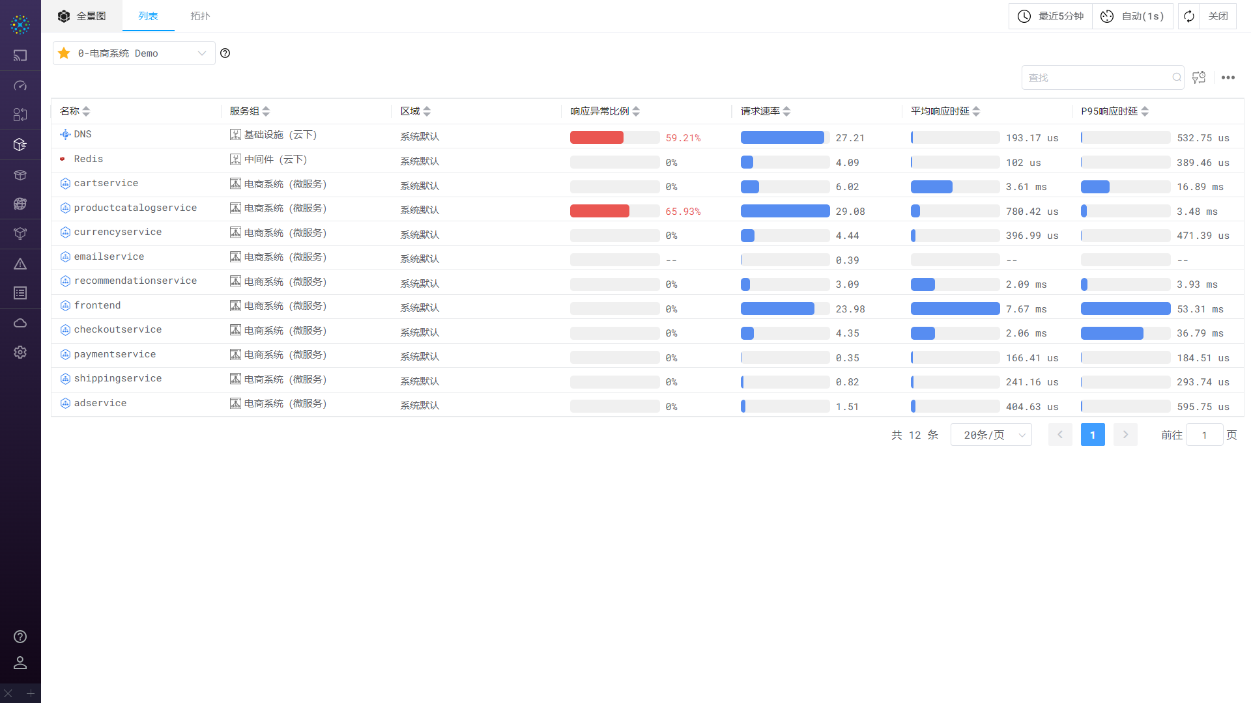The width and height of the screenshot is (1251, 703).
Task: Click the dashboard gauge sidebar icon
Action: click(x=20, y=85)
